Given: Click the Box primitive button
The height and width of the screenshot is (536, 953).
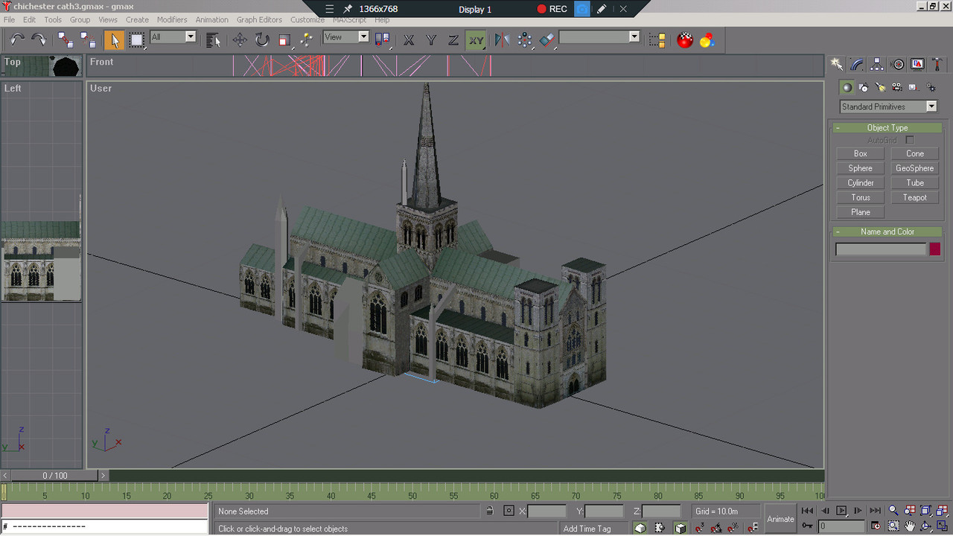Looking at the screenshot, I should pyautogui.click(x=861, y=153).
